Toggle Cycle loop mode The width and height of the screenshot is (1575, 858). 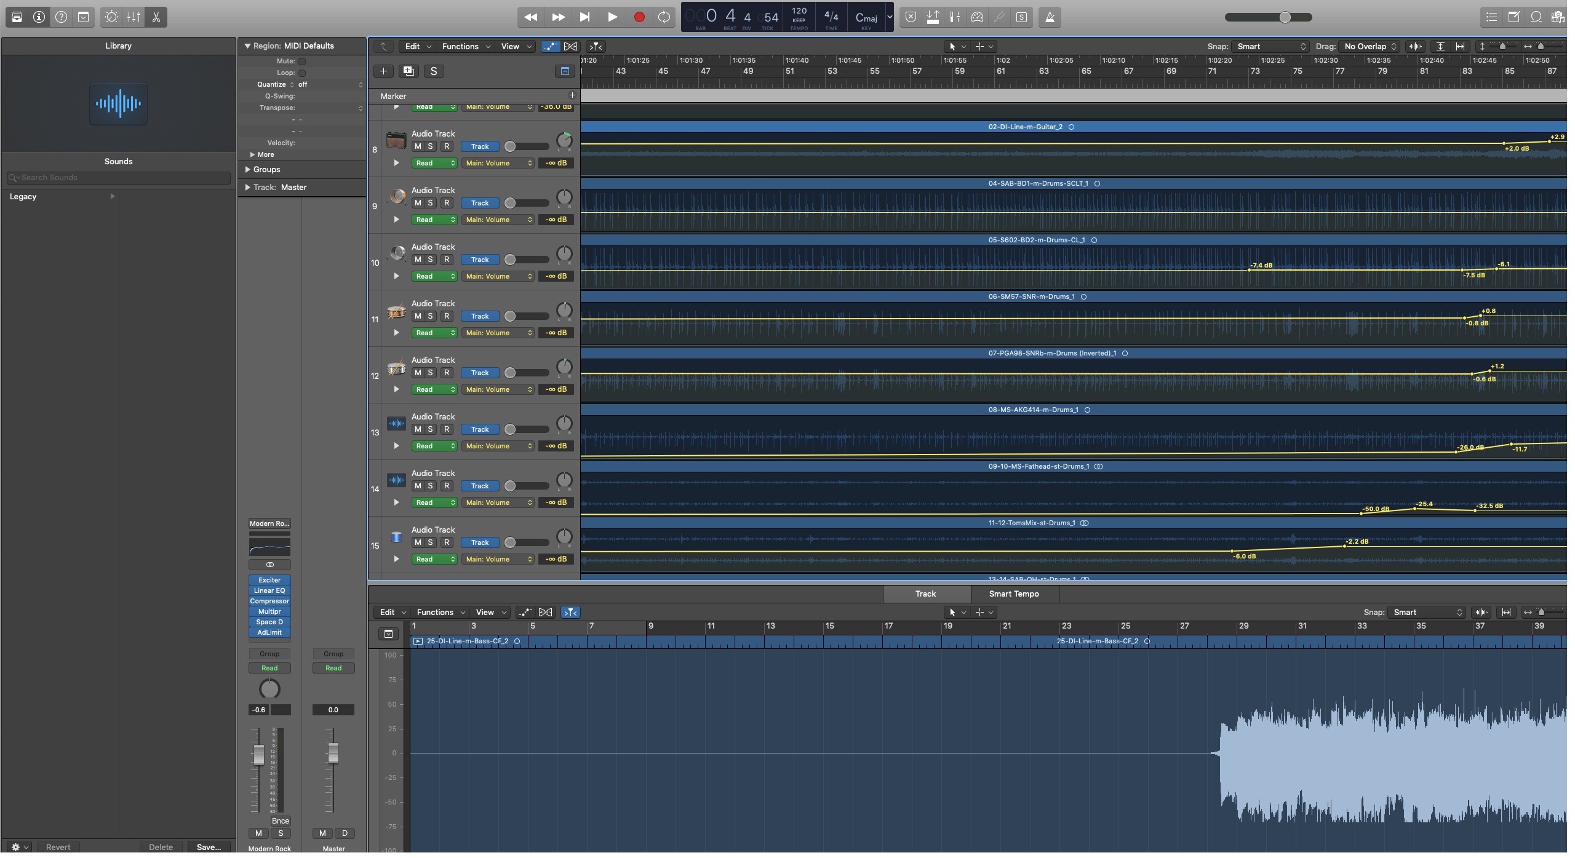(664, 17)
